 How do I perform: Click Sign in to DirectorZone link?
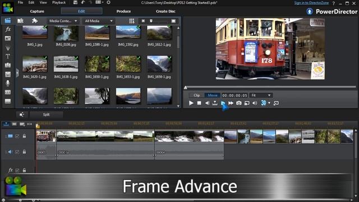pyautogui.click(x=311, y=3)
